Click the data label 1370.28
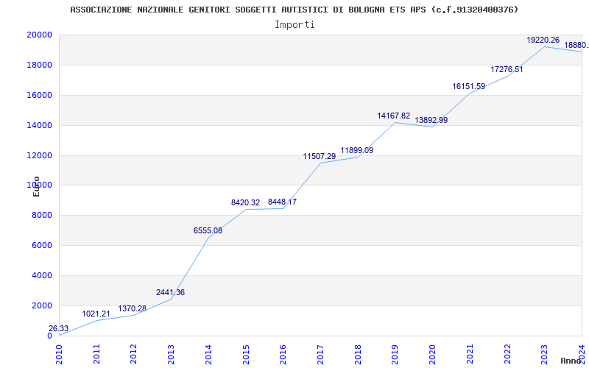 click(x=133, y=308)
